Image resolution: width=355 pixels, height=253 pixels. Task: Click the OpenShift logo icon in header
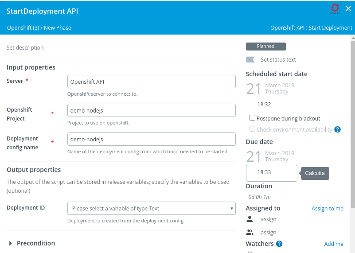click(x=335, y=8)
